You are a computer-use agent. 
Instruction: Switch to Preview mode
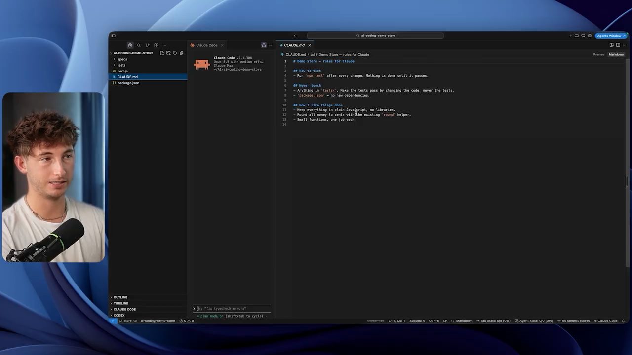point(599,54)
